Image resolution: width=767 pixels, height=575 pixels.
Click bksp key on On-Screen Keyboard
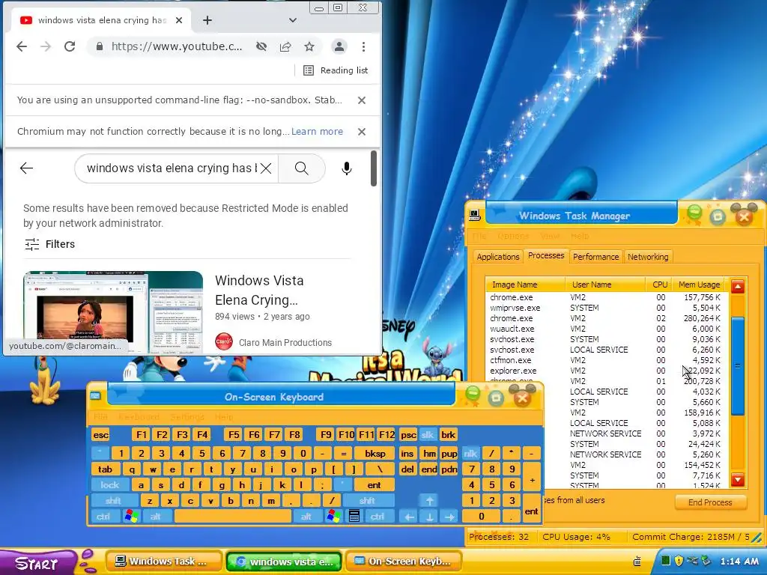pos(375,453)
